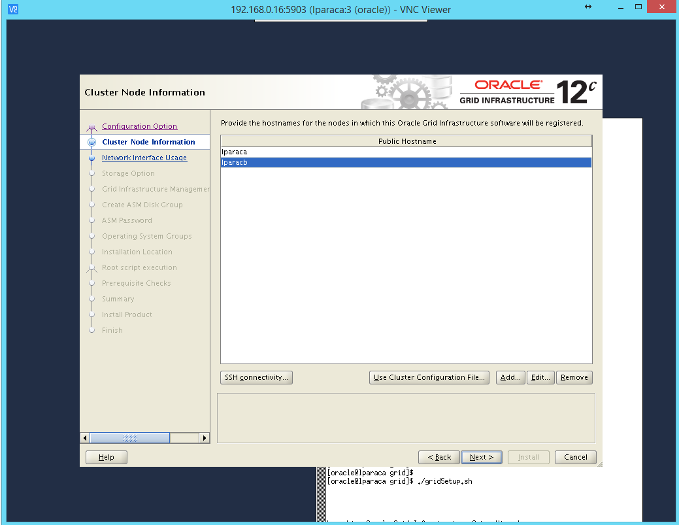The width and height of the screenshot is (679, 525).
Task: Close the VNC Viewer window
Action: (661, 7)
